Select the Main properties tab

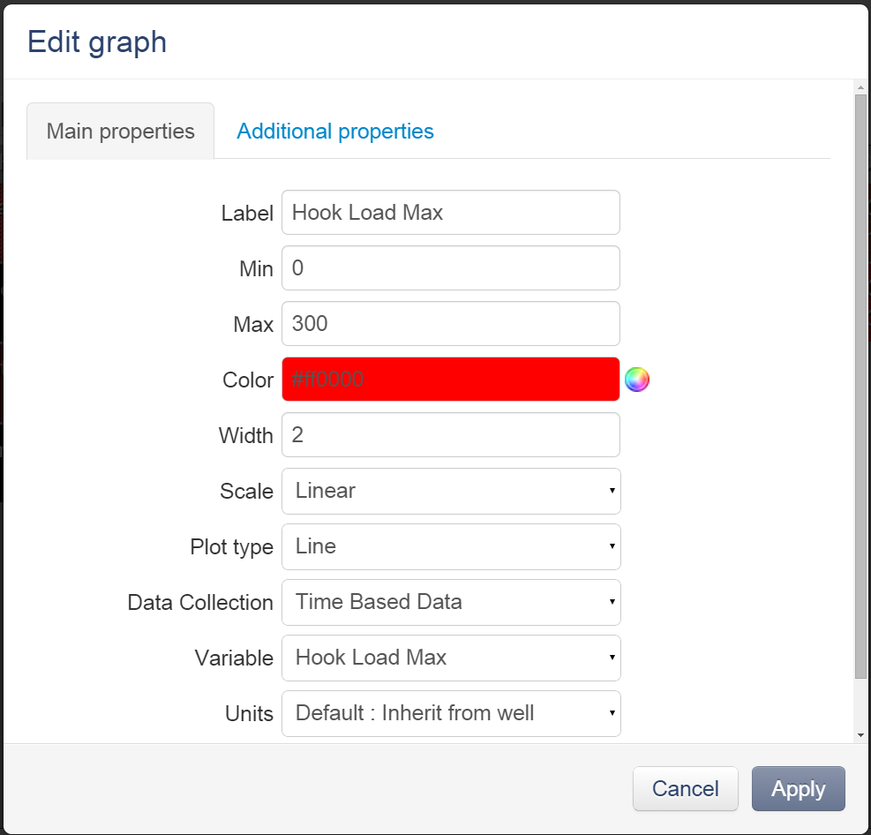pos(120,131)
